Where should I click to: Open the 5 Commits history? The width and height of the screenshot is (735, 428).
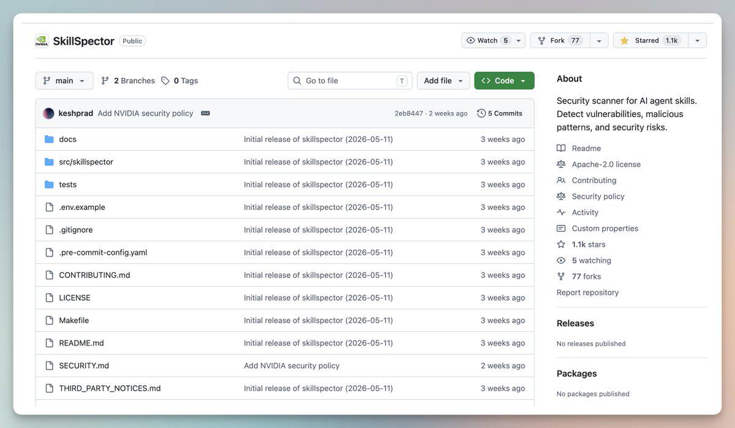(500, 113)
